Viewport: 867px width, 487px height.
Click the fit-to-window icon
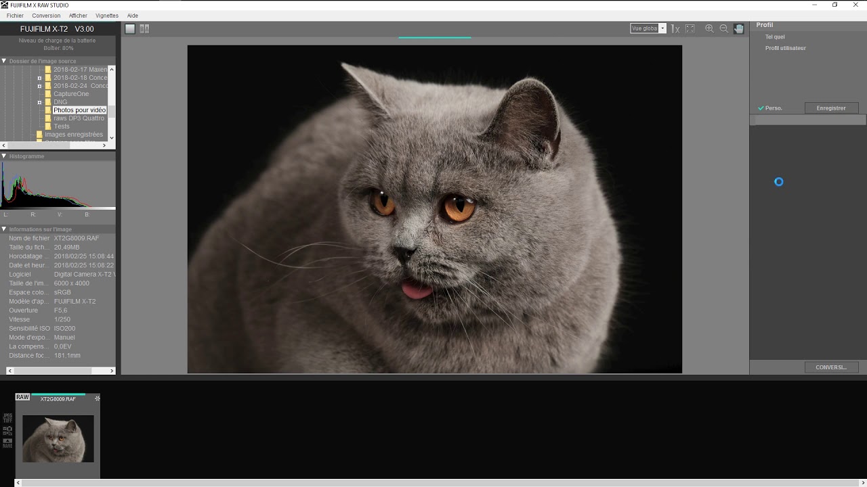[x=690, y=28]
